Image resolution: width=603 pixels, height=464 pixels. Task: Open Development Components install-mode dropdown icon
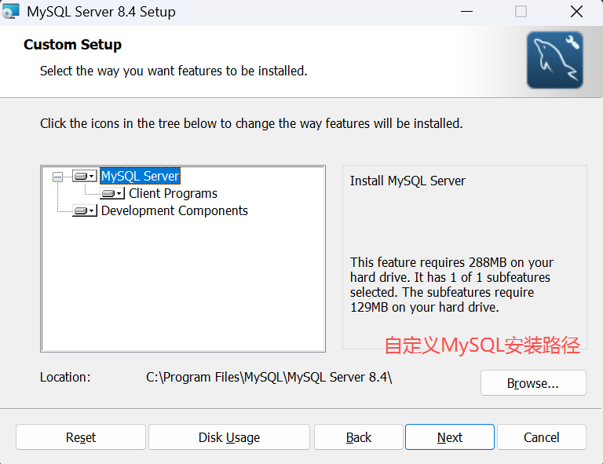click(x=84, y=210)
